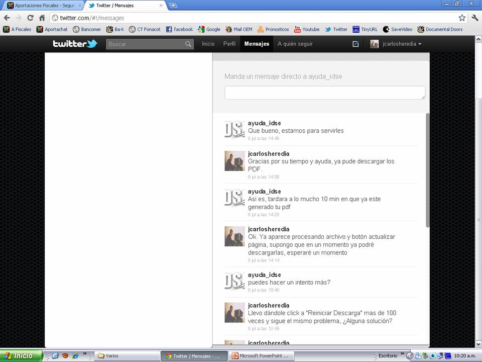Open Ba-k bookmark

(x=115, y=29)
